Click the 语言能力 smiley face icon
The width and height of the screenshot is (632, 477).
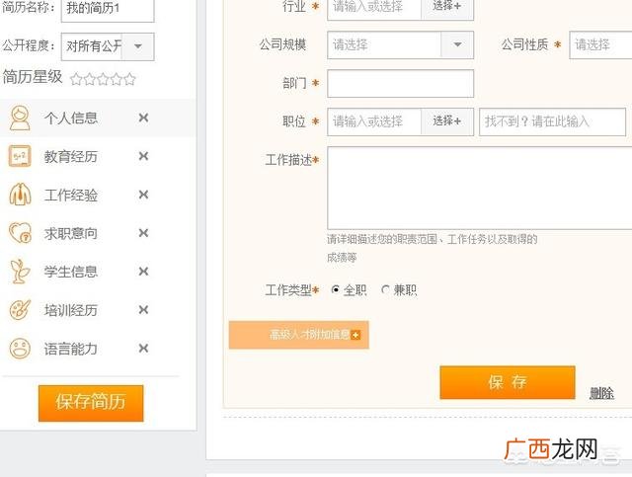coord(20,348)
